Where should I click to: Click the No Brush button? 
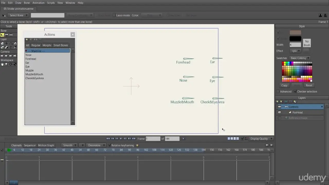(307, 43)
